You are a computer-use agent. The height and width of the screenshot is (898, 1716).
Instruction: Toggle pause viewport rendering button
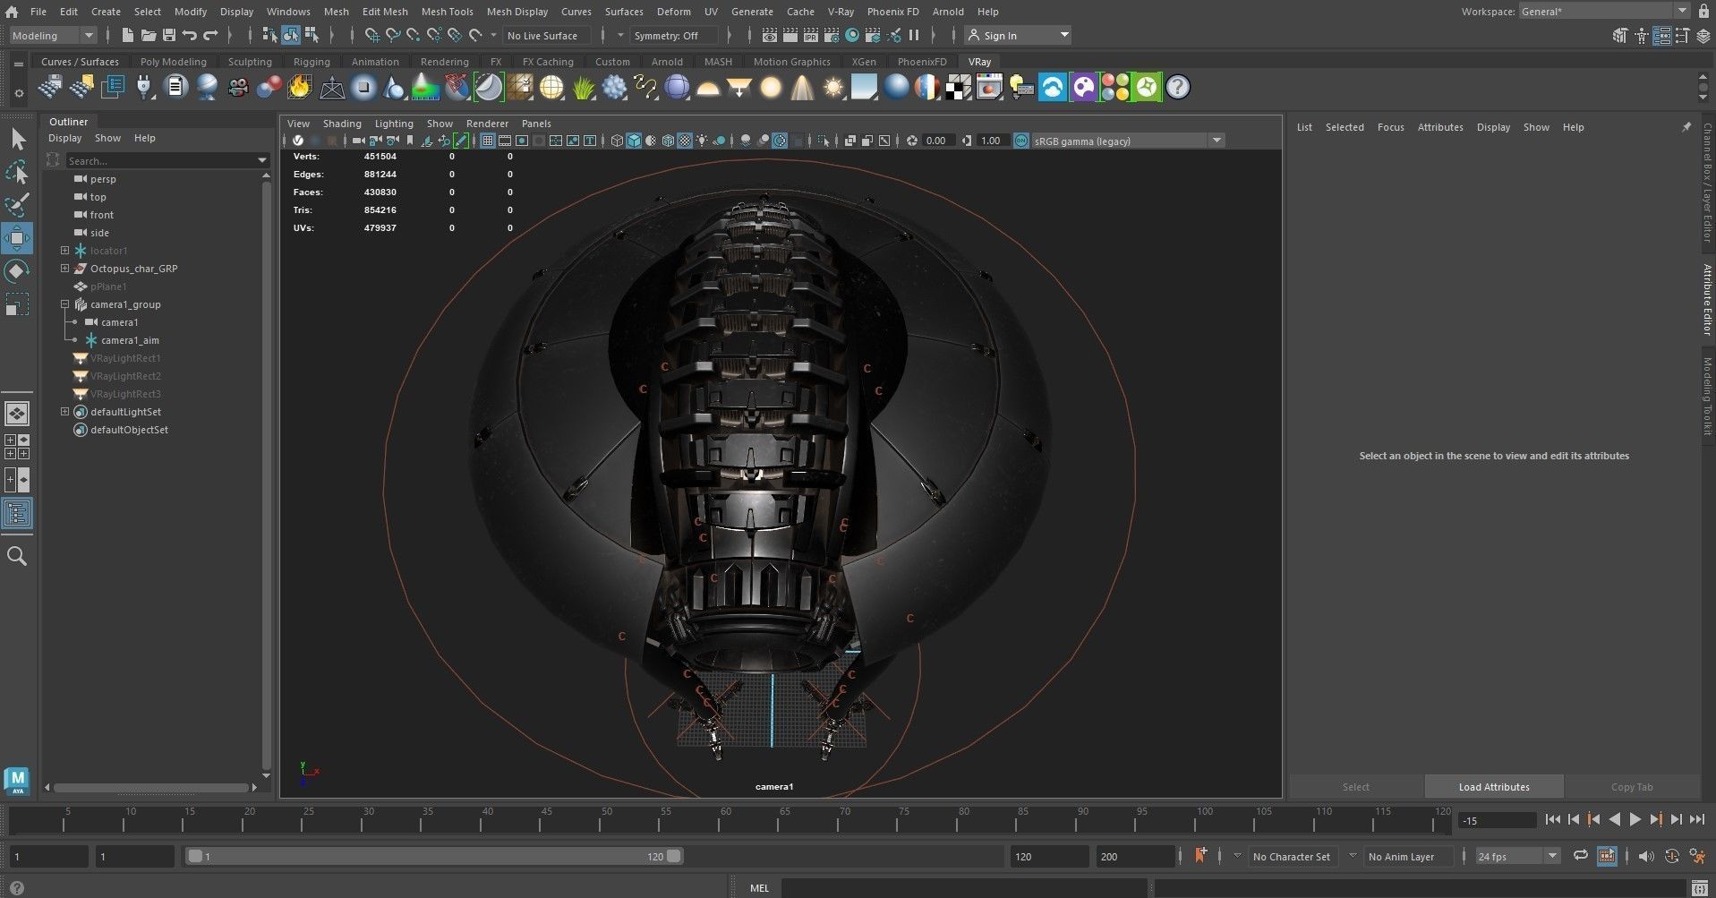point(914,35)
